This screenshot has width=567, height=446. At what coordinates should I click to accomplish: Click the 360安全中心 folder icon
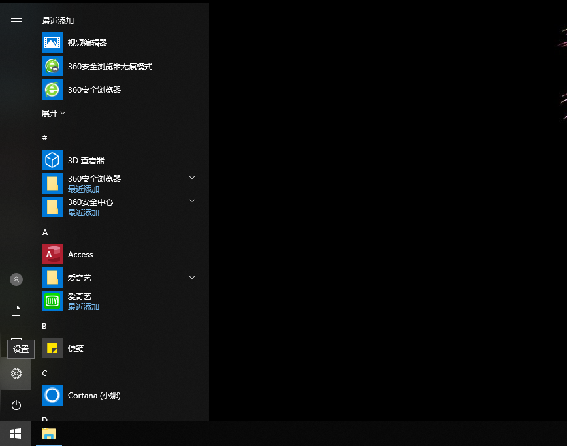coord(52,207)
